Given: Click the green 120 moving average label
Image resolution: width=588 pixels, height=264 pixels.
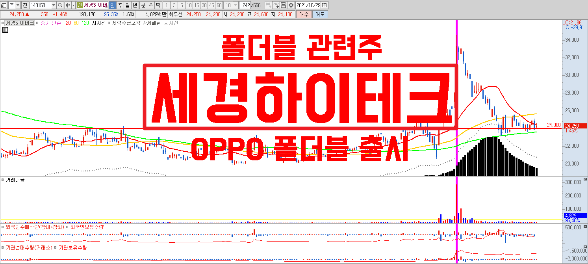Looking at the screenshot, I should pos(85,23).
